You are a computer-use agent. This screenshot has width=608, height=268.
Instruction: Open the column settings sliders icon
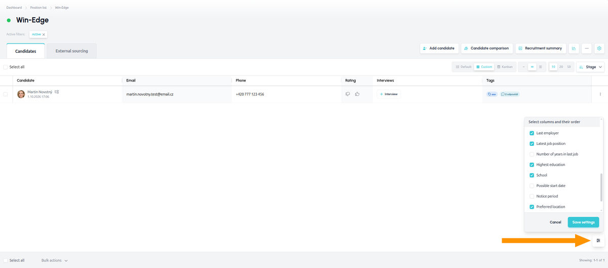[598, 240]
